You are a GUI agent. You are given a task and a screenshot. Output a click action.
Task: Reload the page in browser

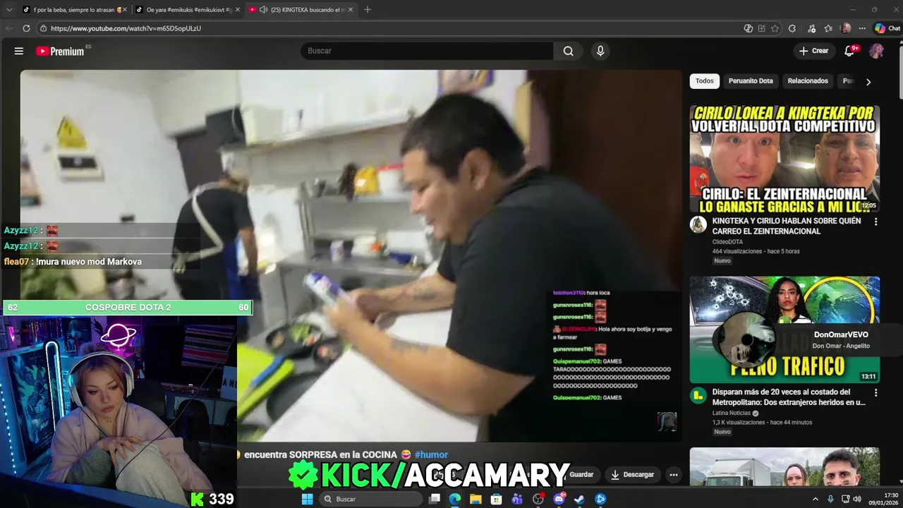pyautogui.click(x=26, y=28)
